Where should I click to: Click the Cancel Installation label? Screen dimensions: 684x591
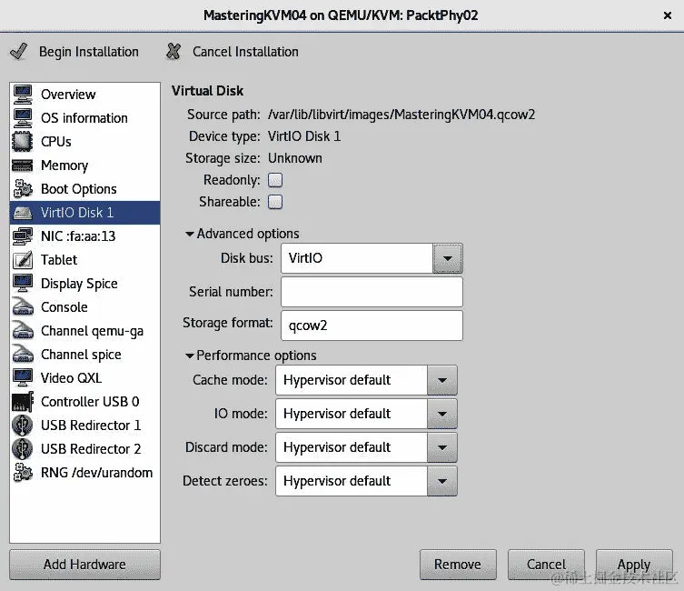[x=245, y=52]
